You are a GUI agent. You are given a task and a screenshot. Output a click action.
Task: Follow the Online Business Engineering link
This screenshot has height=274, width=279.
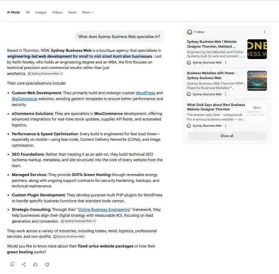coord(104,209)
